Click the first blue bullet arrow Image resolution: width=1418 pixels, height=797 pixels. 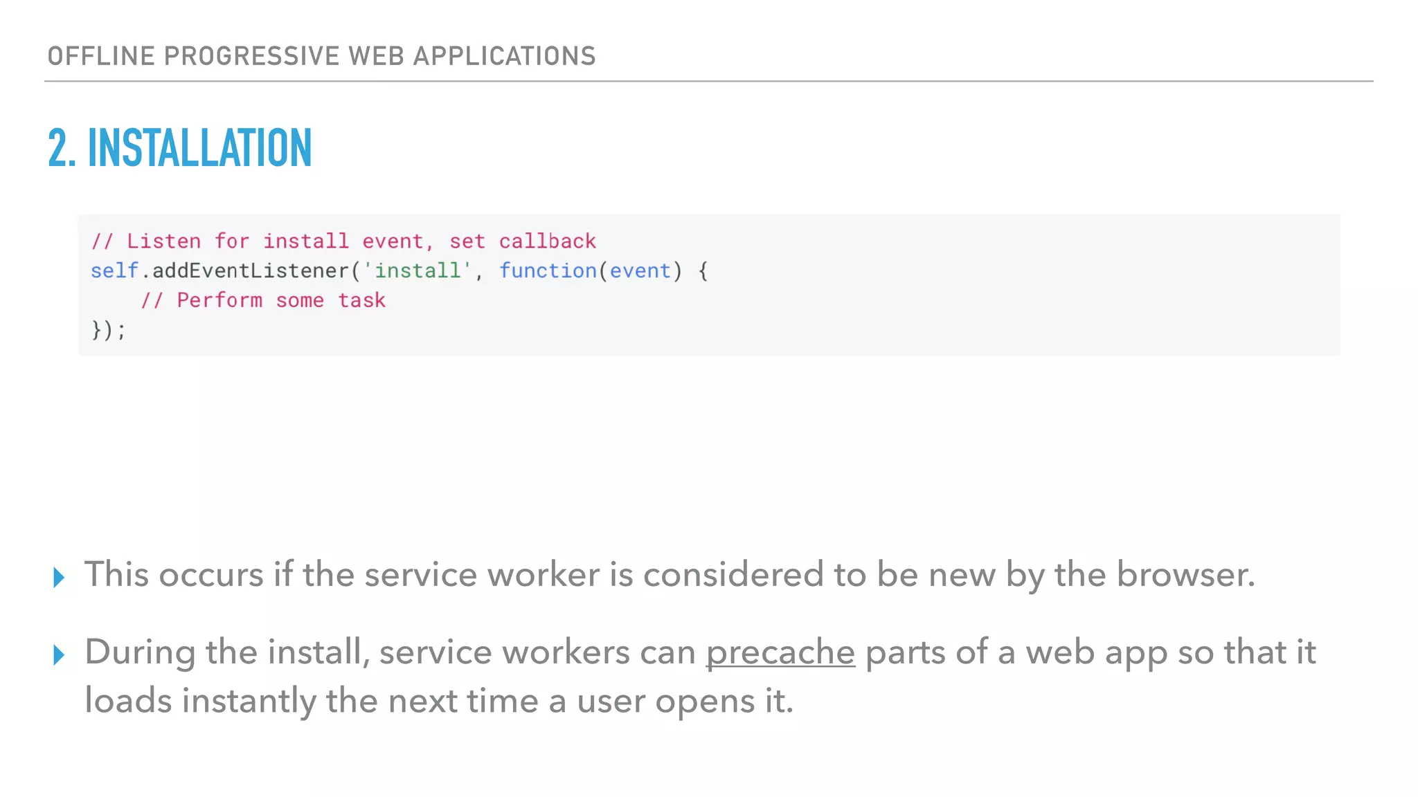coord(59,578)
